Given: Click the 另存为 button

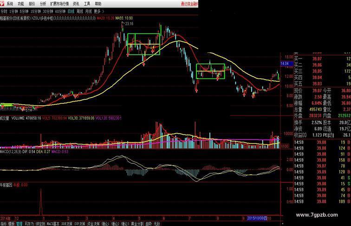Looking at the screenshot, I should point(29,224).
